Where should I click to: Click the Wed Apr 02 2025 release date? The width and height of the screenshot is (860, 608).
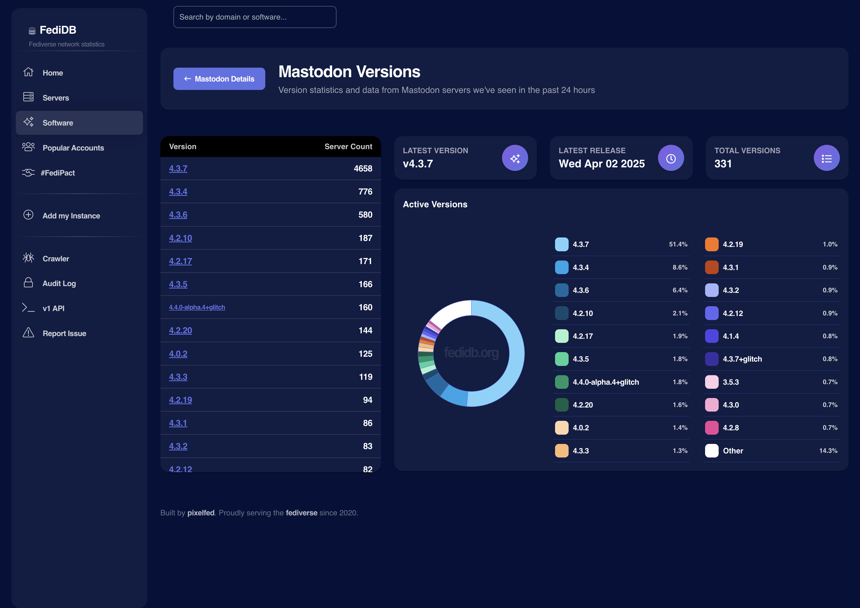click(602, 164)
